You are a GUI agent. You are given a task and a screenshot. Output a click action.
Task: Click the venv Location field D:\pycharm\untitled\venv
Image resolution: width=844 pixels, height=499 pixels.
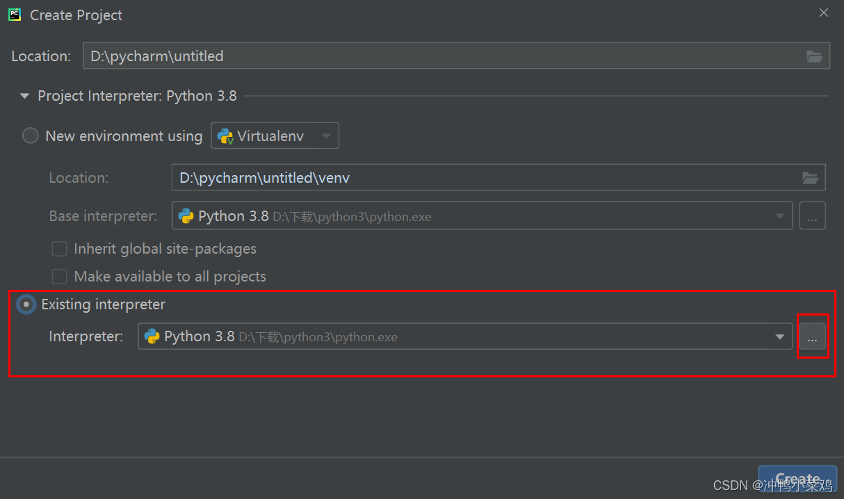(498, 178)
